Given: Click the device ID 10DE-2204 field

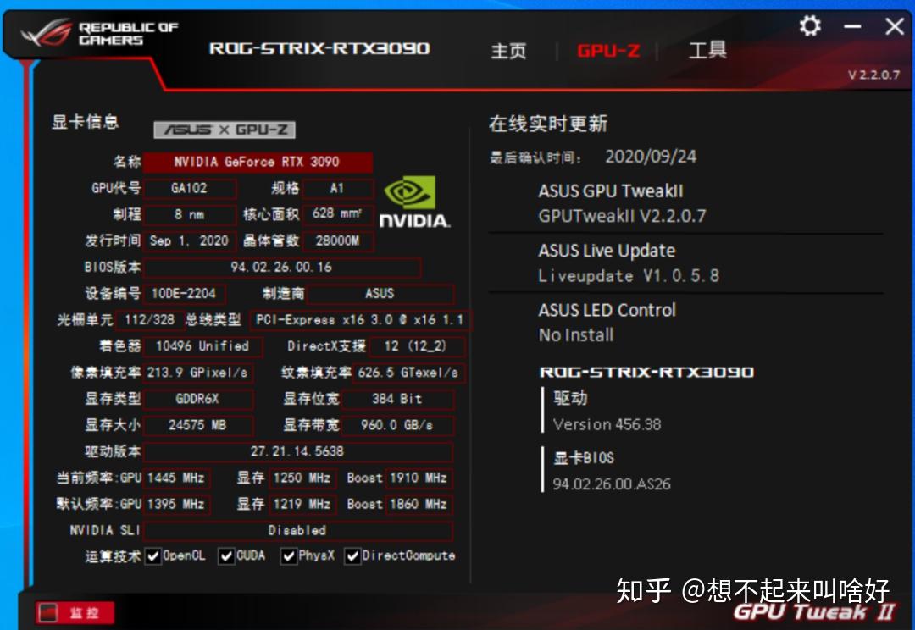Looking at the screenshot, I should (x=185, y=294).
